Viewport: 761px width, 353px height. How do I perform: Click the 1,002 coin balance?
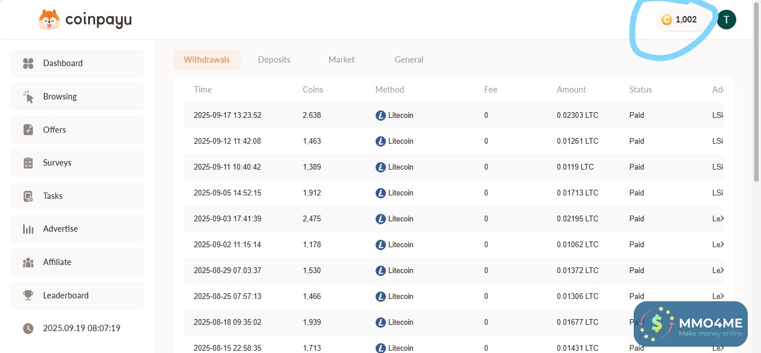(686, 20)
